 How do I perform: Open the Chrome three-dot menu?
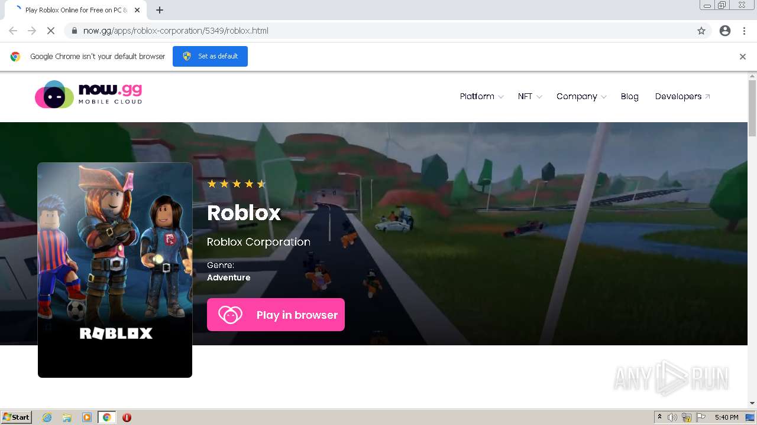coord(744,31)
